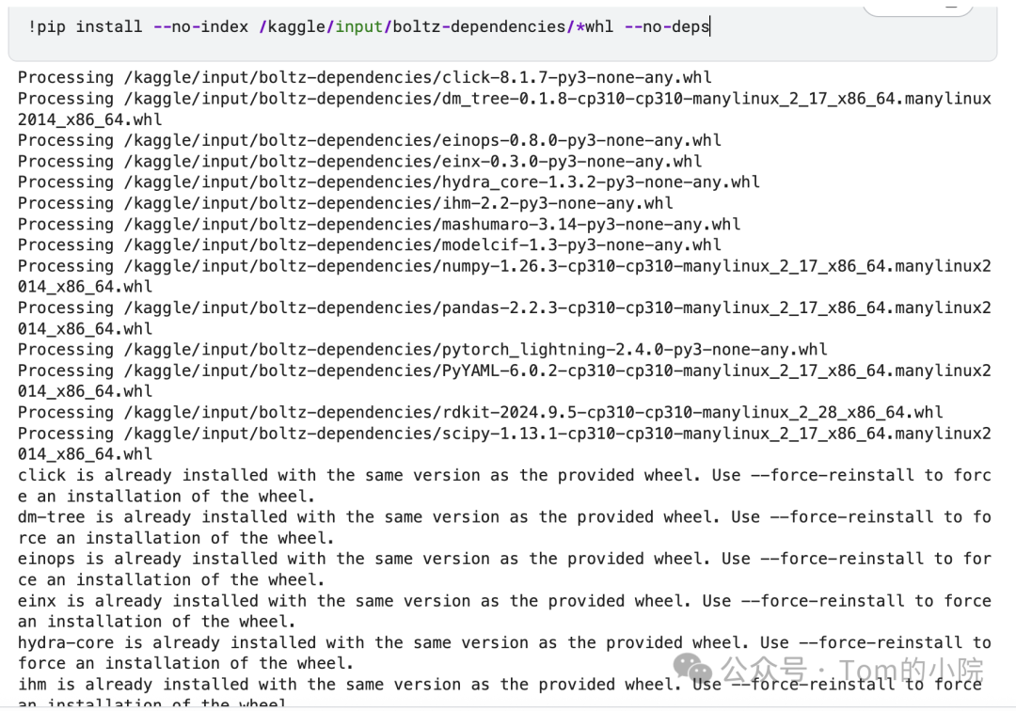The height and width of the screenshot is (711, 1016).
Task: Click the --no-index flag in the code
Action: pyautogui.click(x=201, y=26)
